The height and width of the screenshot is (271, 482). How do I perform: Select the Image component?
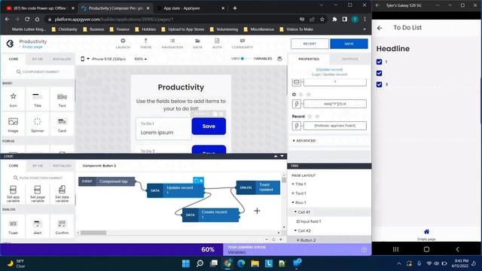pyautogui.click(x=13, y=124)
